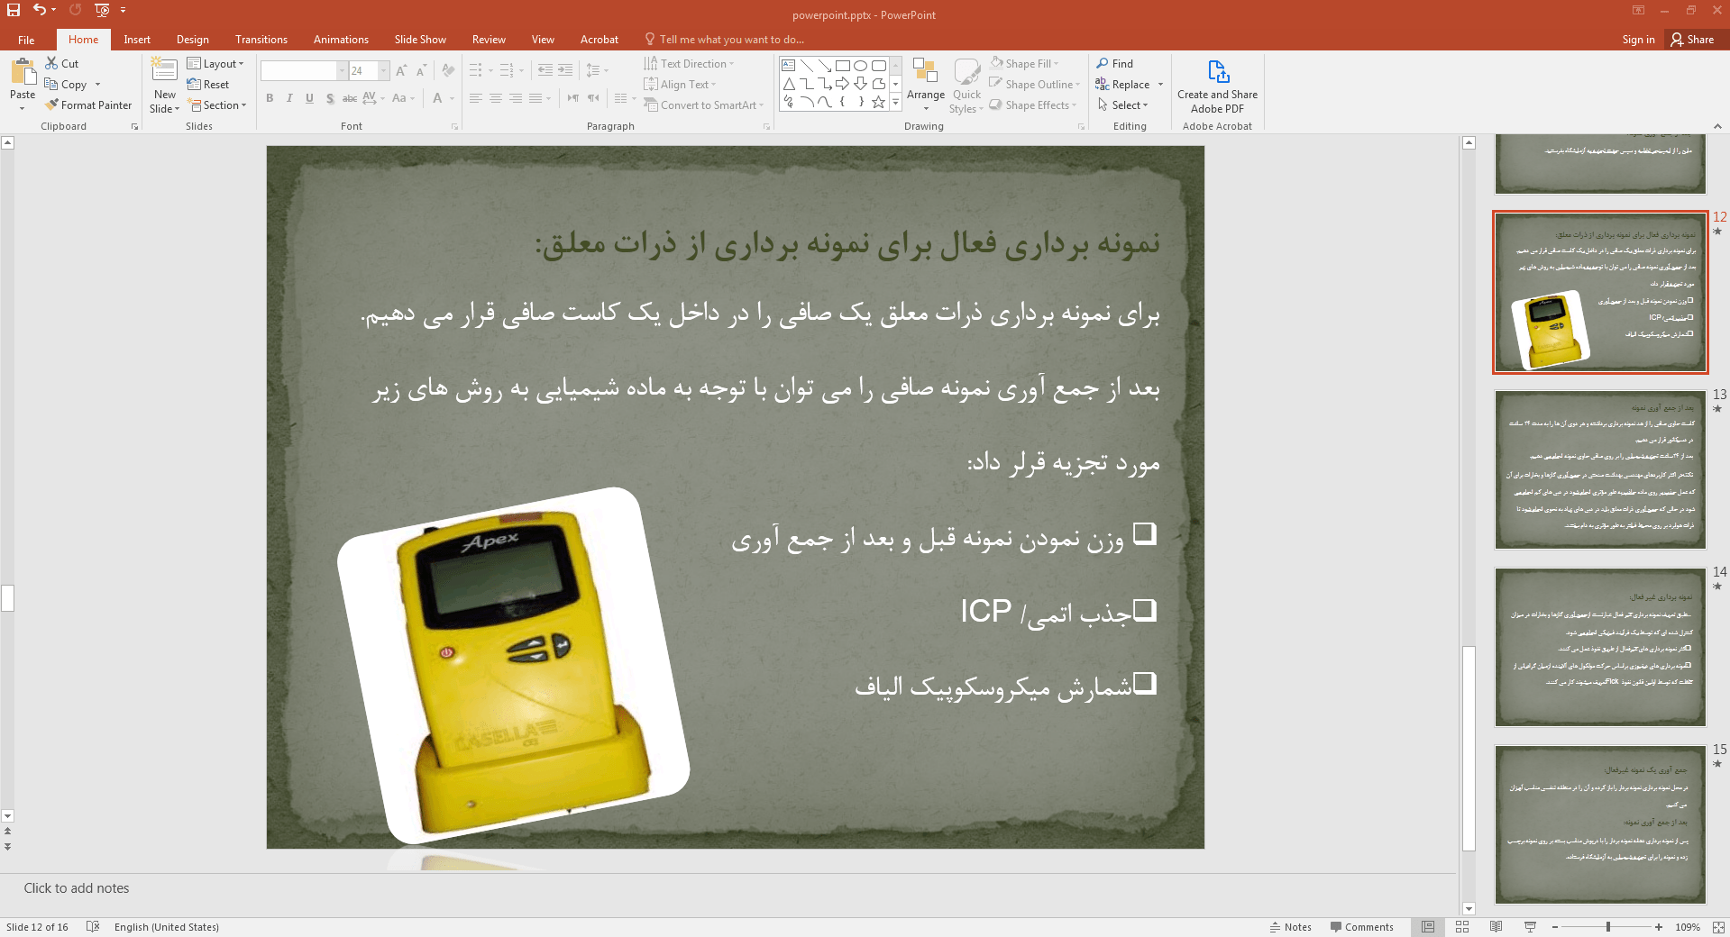
Task: Toggle bold formatting
Action: pyautogui.click(x=270, y=98)
